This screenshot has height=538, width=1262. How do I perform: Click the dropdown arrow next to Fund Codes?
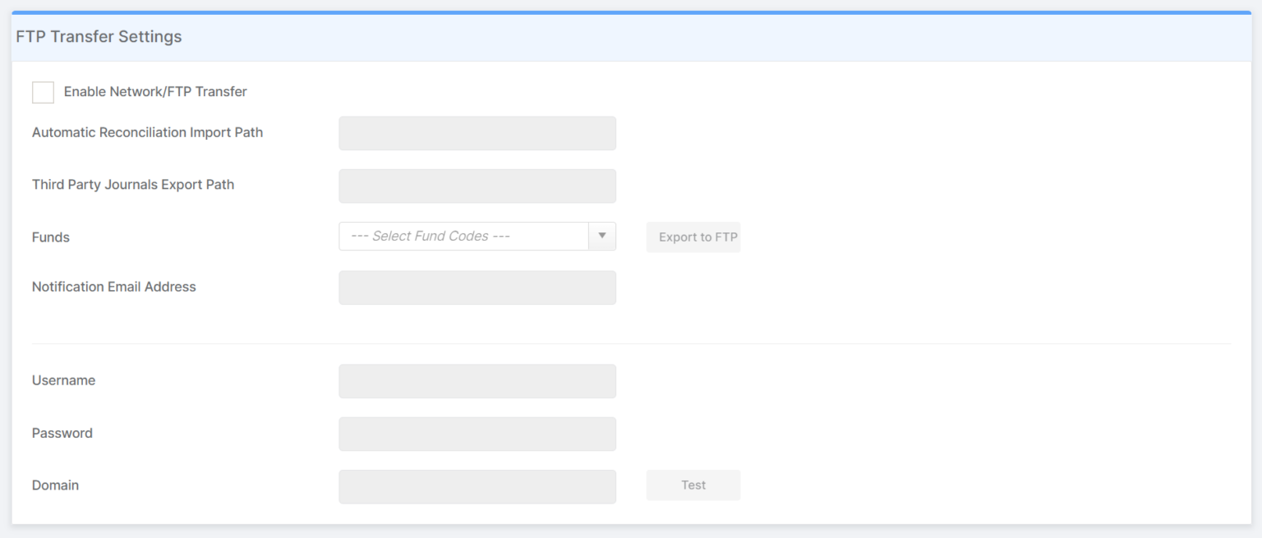coord(602,236)
